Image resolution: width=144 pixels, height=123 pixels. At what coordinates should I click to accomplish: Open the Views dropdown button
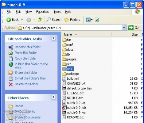tap(89, 20)
